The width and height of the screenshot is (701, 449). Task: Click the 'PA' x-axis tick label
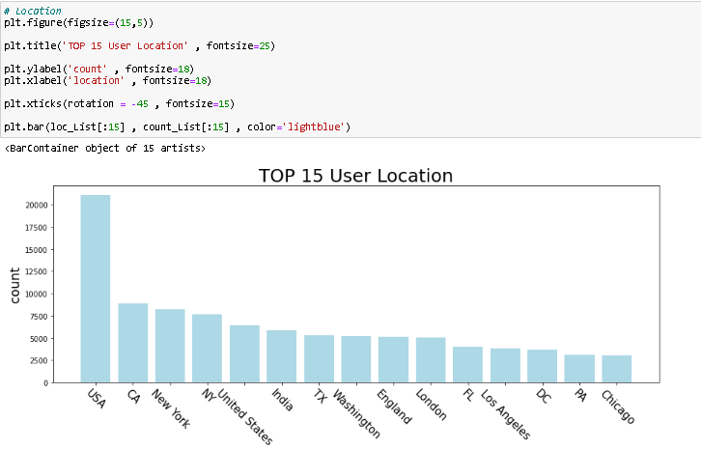coord(580,395)
